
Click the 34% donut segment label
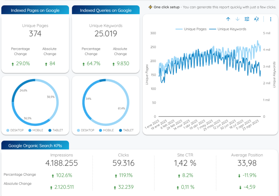click(89, 99)
